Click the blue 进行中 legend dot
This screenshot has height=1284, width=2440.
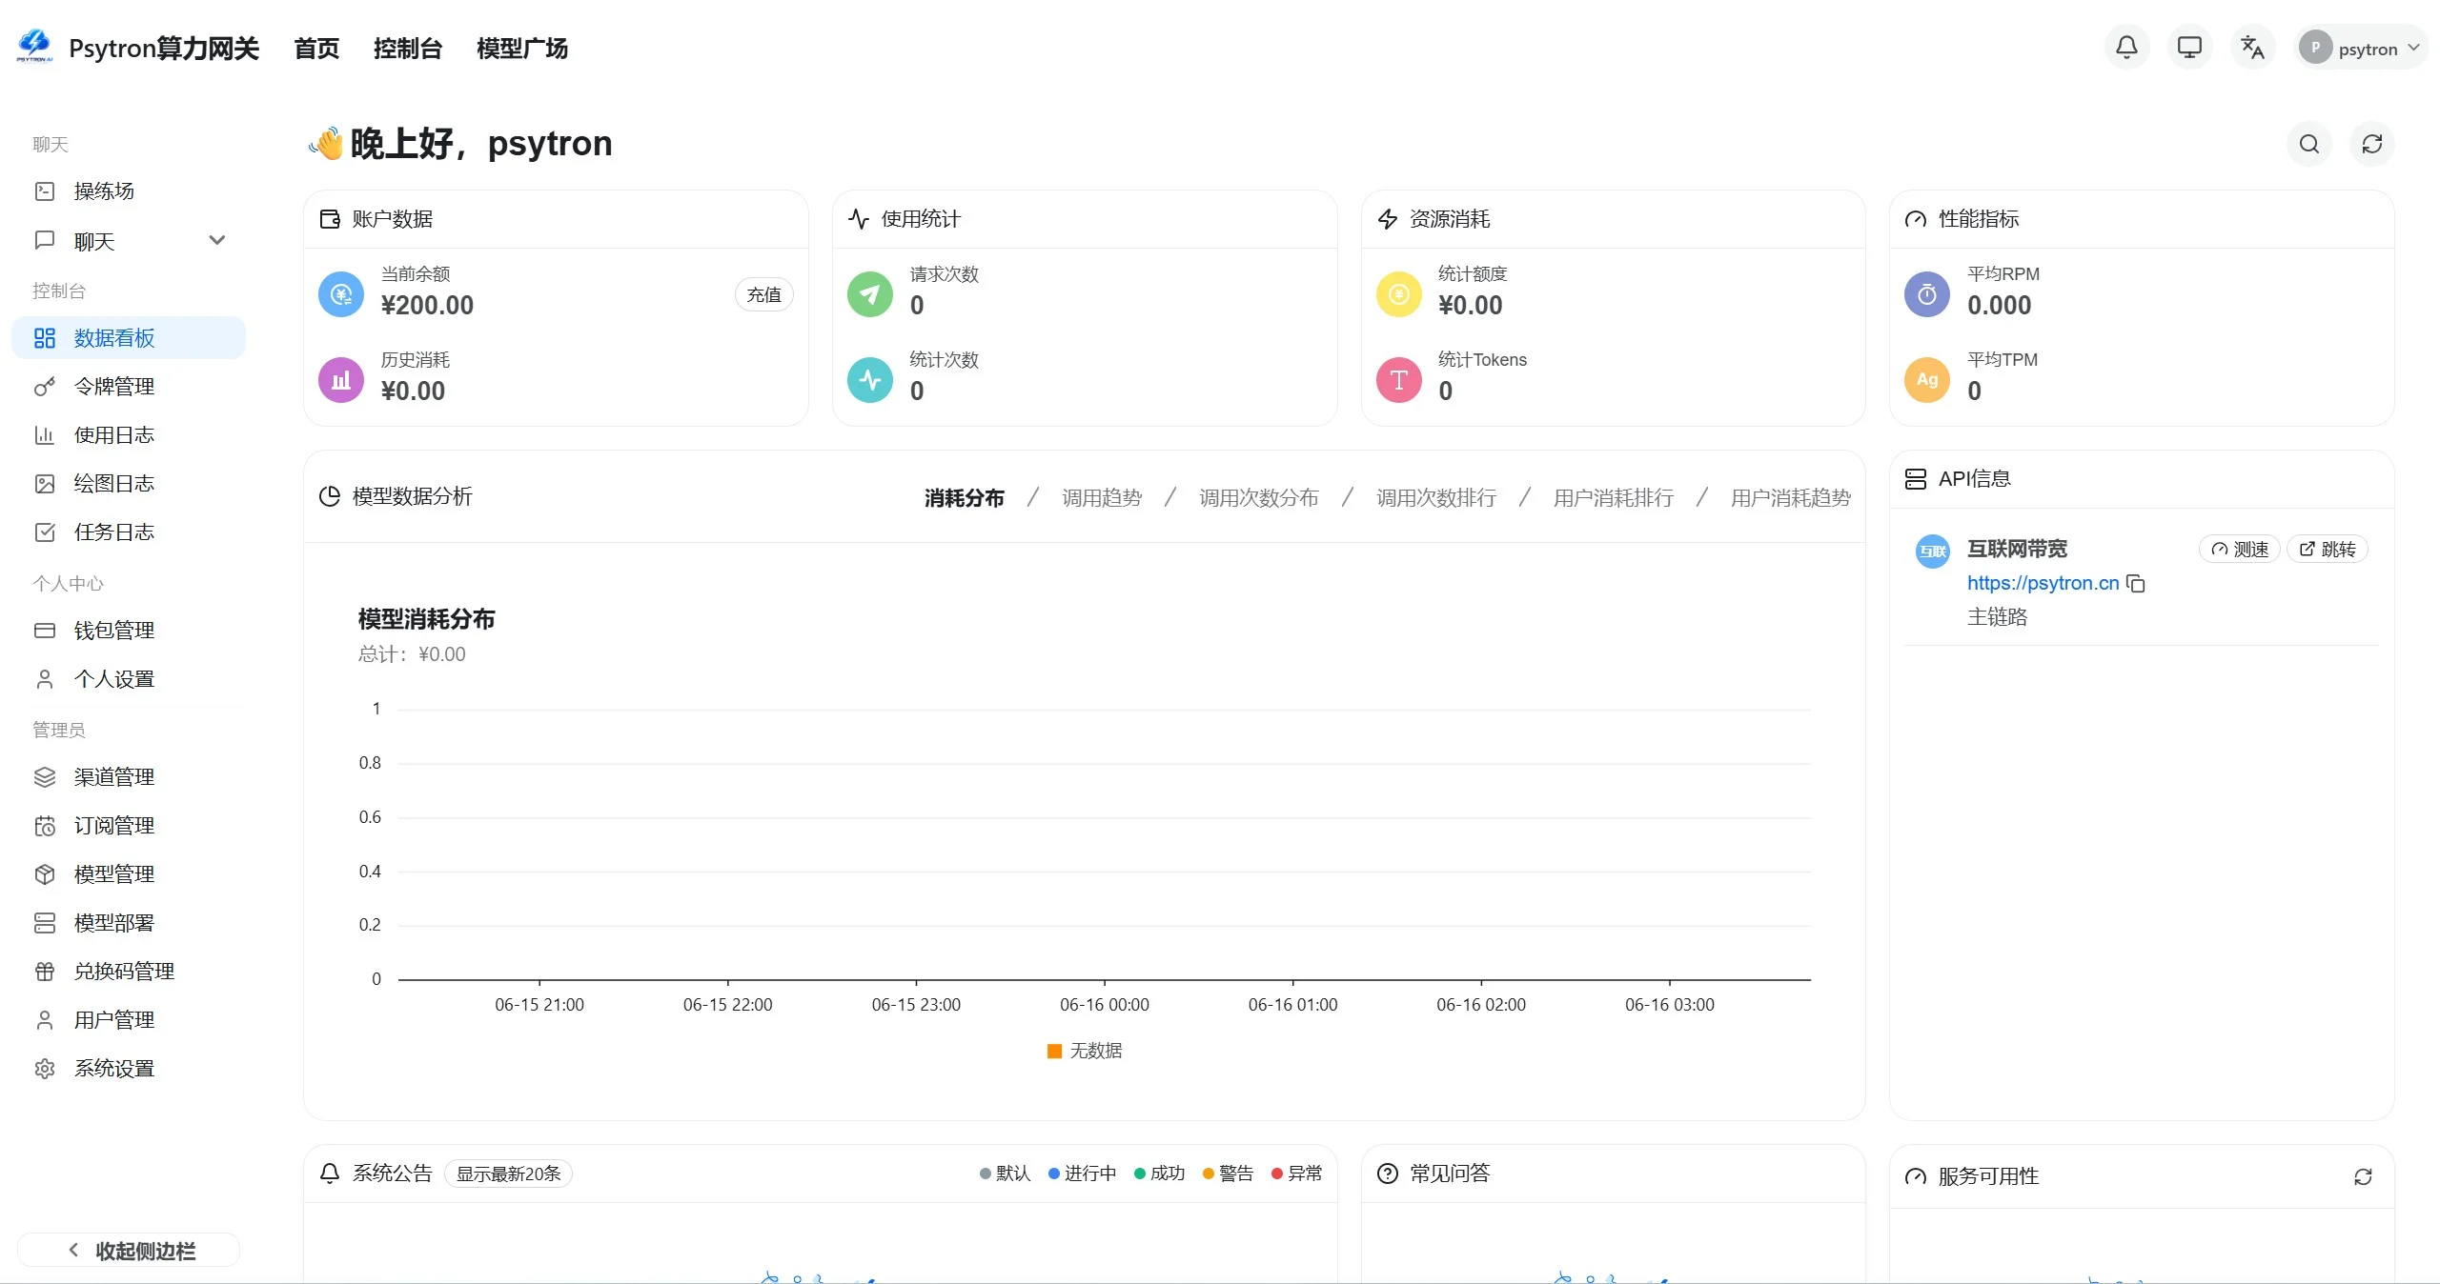1054,1174
